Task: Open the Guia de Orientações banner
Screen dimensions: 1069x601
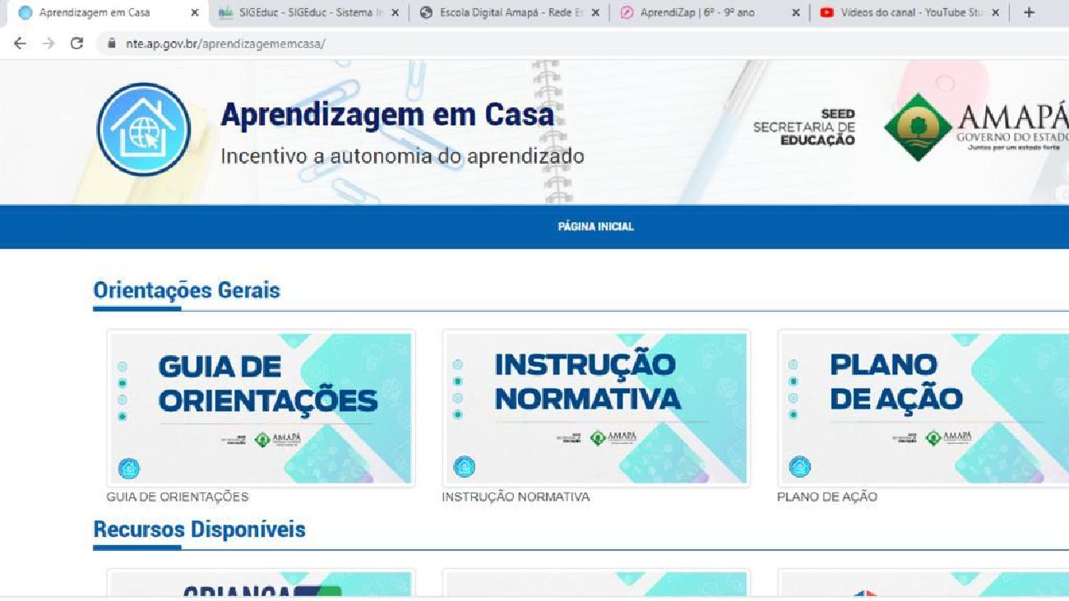Action: [x=261, y=409]
